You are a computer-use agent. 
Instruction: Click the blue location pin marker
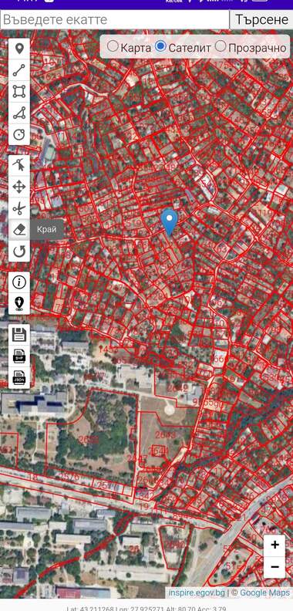[x=169, y=222]
